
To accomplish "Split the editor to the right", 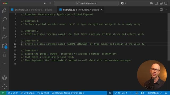I will 161,9.
